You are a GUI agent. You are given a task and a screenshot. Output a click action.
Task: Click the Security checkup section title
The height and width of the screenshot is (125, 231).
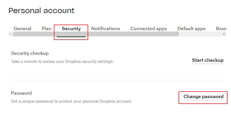(30, 53)
